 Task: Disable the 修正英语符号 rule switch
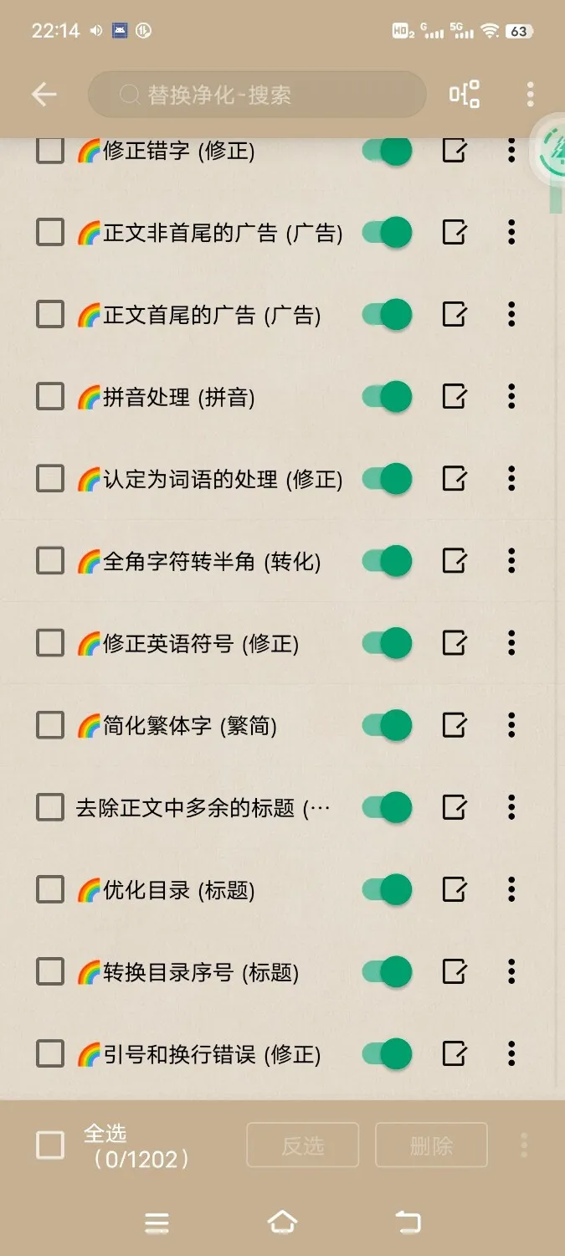(387, 643)
